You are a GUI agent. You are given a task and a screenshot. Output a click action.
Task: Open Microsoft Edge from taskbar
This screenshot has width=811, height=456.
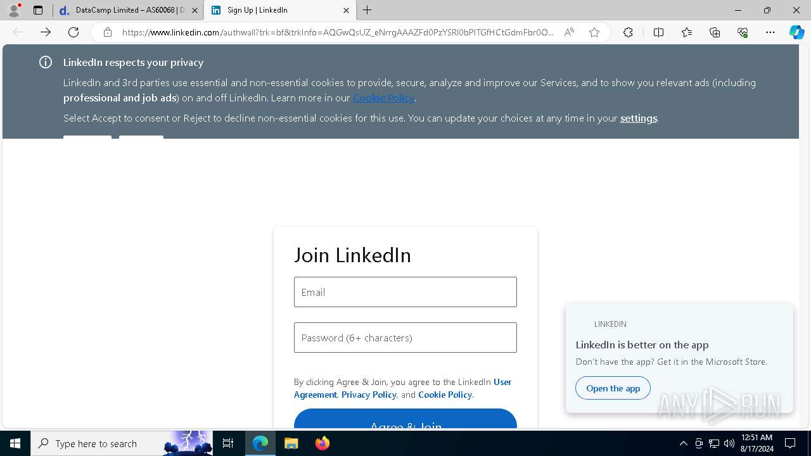(260, 443)
